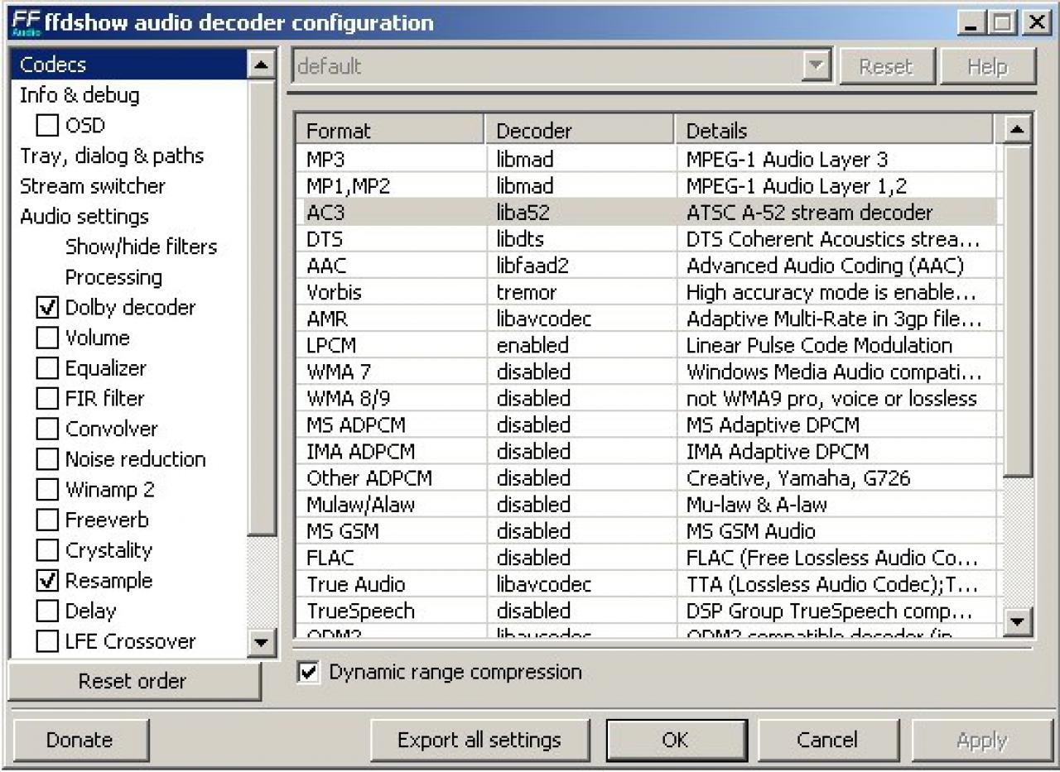
Task: Select Show/hide filters entry
Action: click(141, 247)
